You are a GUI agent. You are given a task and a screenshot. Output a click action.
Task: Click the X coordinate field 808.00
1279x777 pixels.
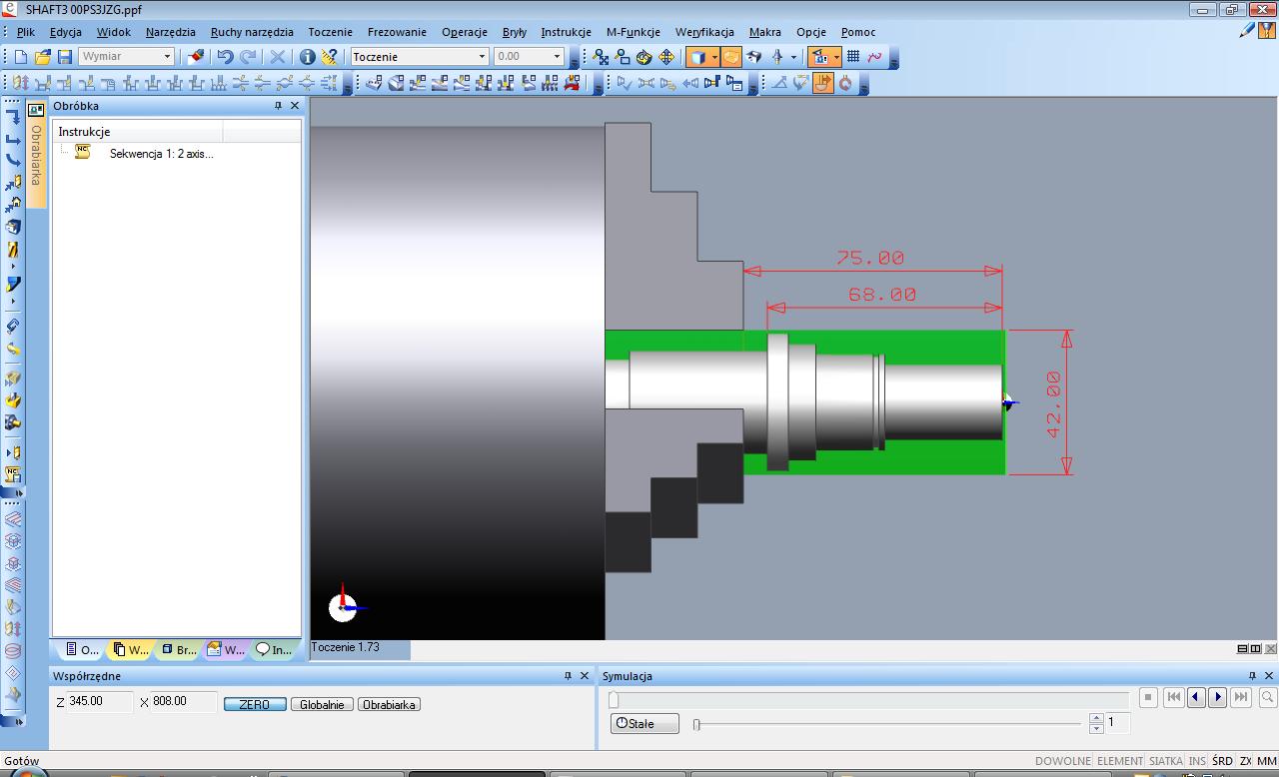point(184,701)
